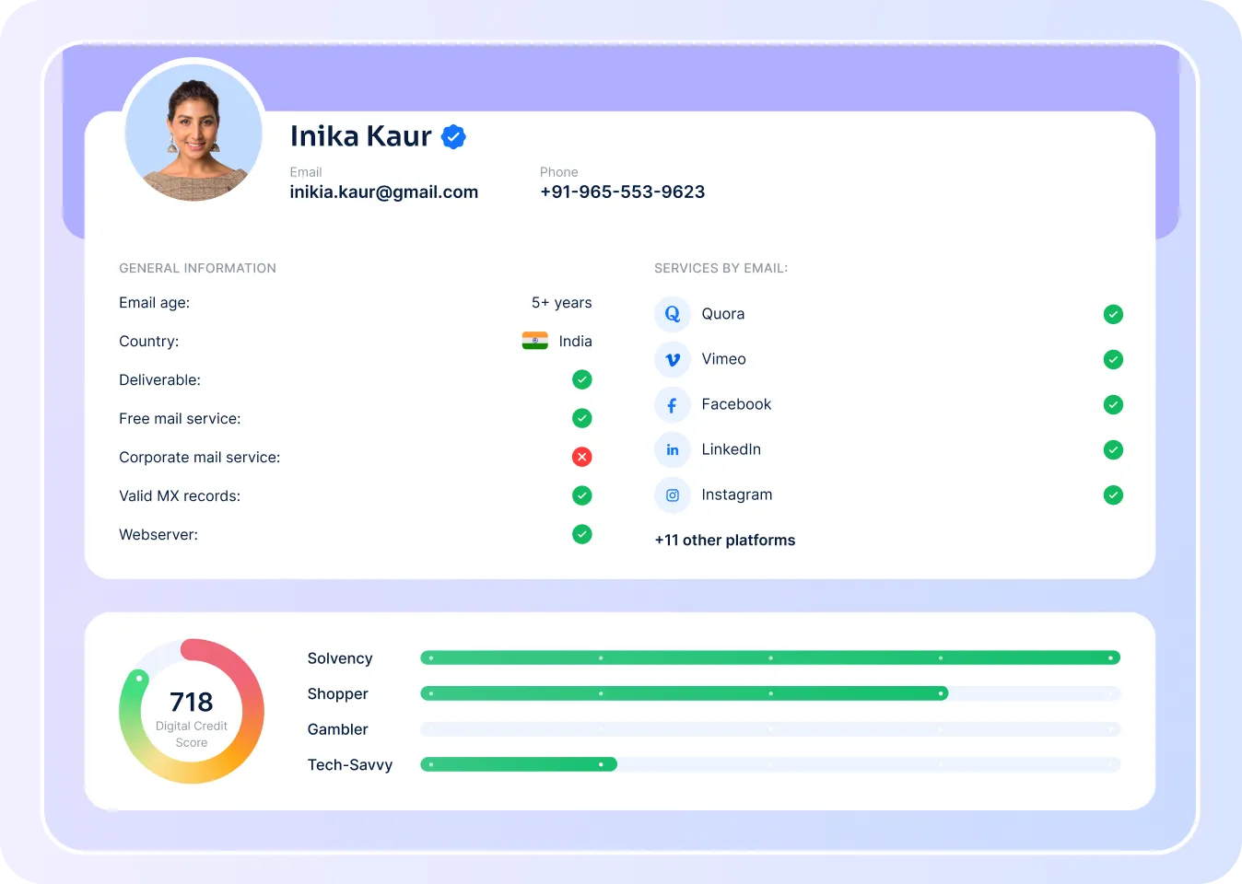This screenshot has width=1242, height=884.
Task: Select the Gambler category label
Action: coord(337,728)
